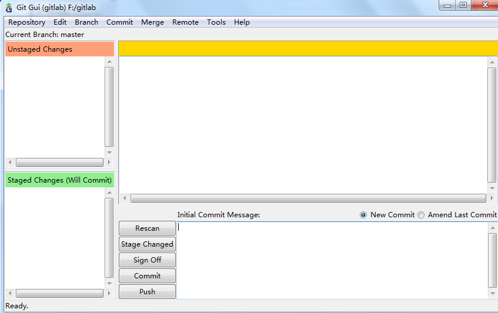Open the Commit menu
This screenshot has height=313, width=498.
tap(119, 22)
